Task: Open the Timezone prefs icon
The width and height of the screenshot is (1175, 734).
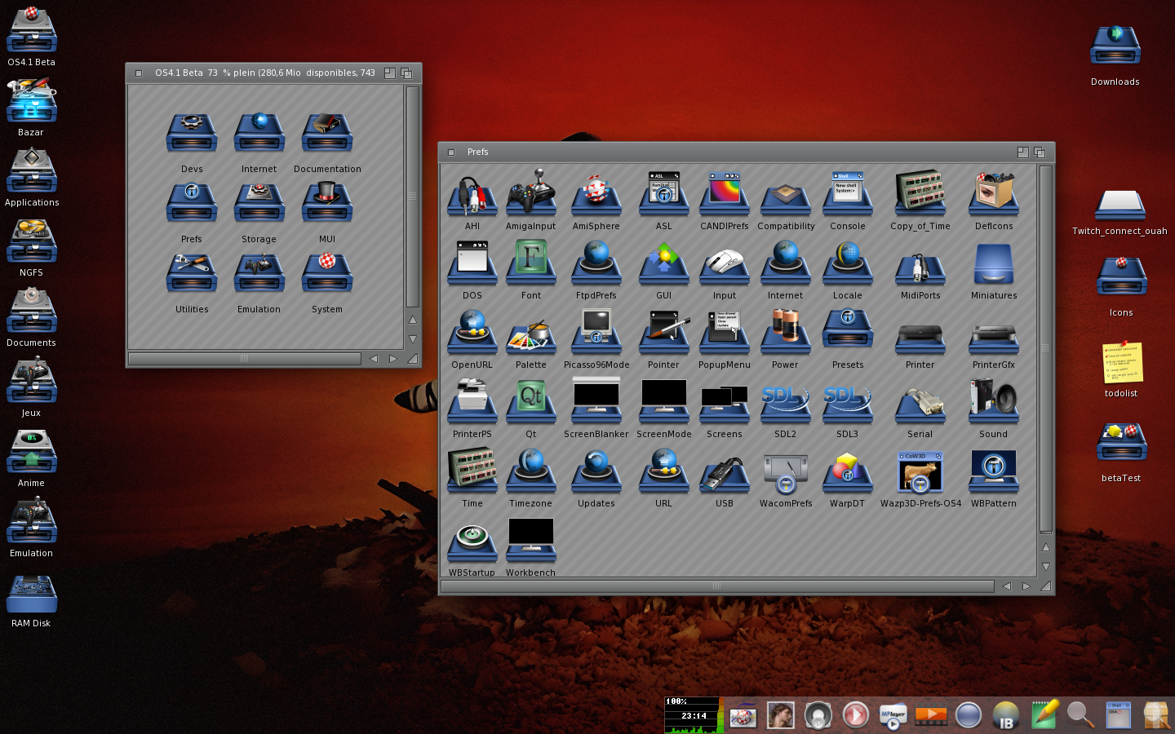Action: click(530, 472)
